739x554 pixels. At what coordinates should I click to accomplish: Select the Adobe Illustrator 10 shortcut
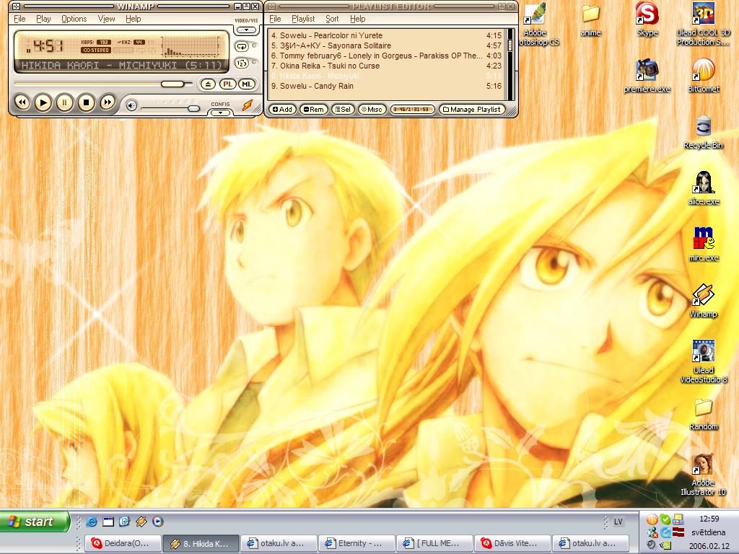point(703,475)
